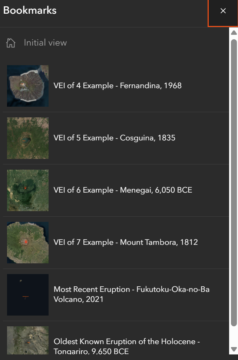The image size is (238, 360).
Task: Click the scrollbar track below the thumb
Action: pos(234,336)
